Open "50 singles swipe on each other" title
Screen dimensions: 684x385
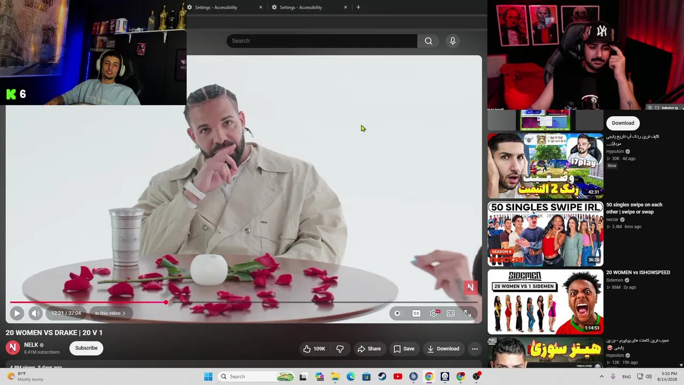[634, 208]
